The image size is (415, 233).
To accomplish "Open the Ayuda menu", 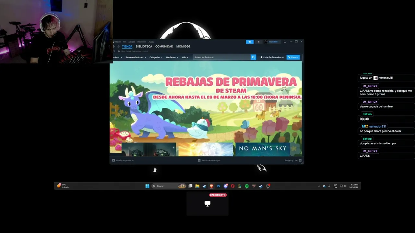I will (151, 42).
